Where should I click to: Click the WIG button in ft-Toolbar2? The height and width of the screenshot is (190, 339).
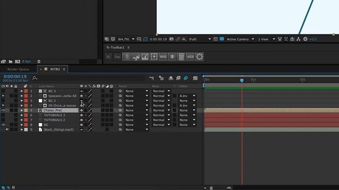click(x=163, y=56)
